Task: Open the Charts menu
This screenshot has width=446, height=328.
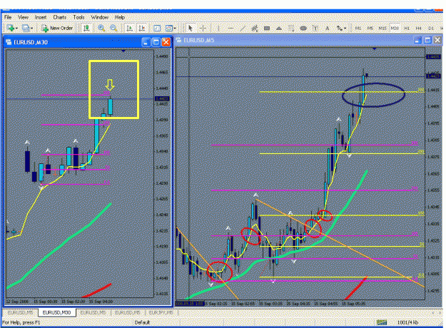Action: point(59,17)
